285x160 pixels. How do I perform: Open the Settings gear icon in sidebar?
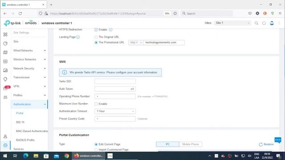click(x=5, y=145)
